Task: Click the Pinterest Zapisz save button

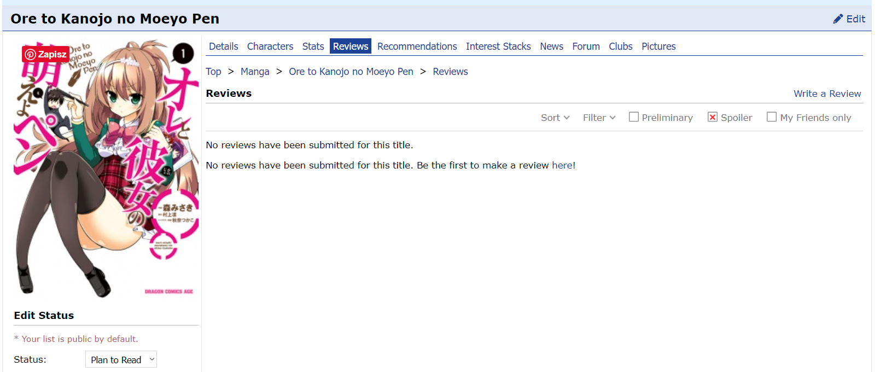Action: (x=45, y=54)
